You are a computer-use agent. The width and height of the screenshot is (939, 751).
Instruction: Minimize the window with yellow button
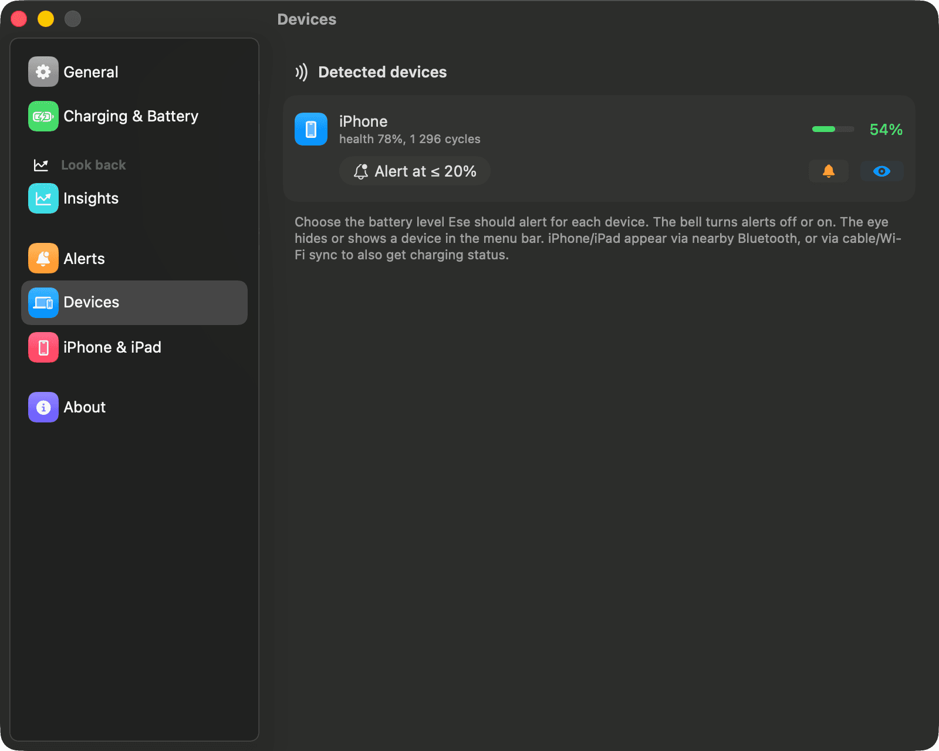point(46,19)
